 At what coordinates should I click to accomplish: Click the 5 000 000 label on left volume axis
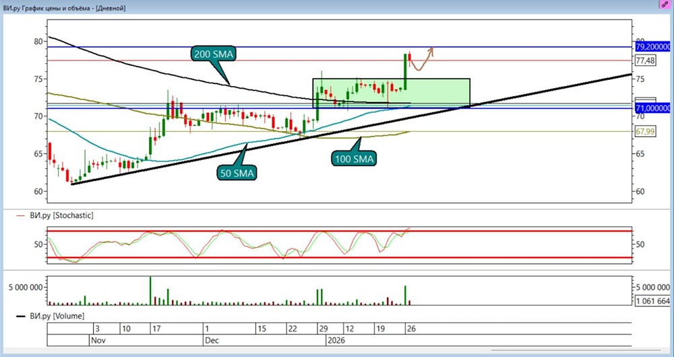(26, 287)
